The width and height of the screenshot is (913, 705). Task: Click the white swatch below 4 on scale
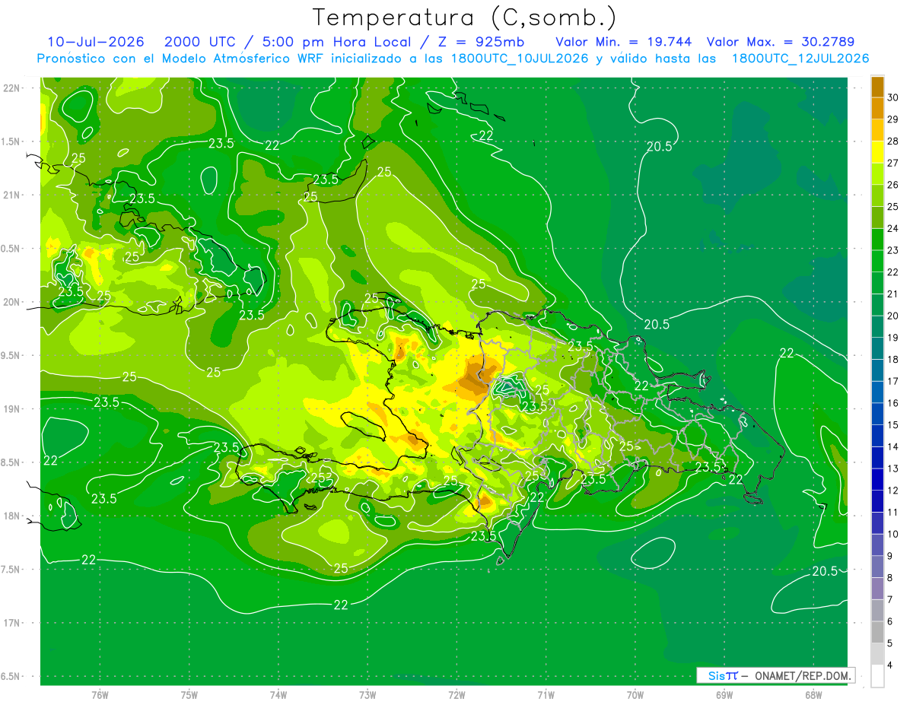tap(877, 676)
